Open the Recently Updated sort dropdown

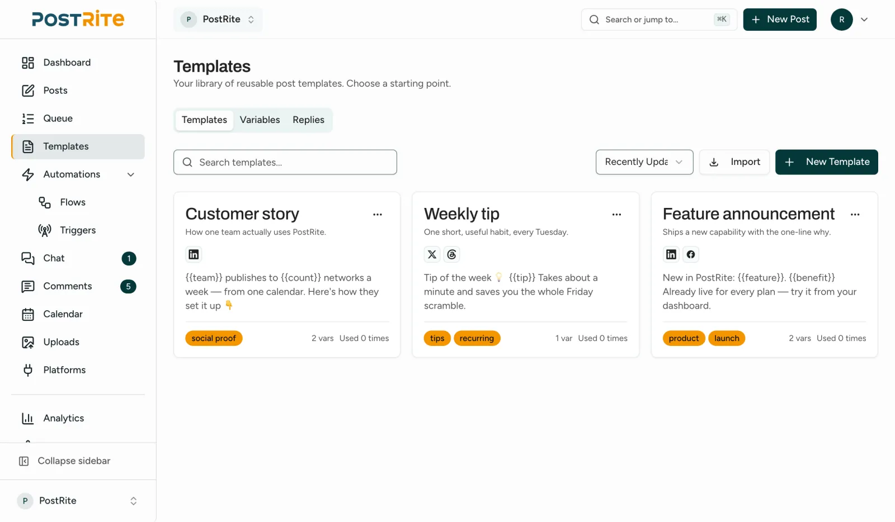(x=644, y=162)
